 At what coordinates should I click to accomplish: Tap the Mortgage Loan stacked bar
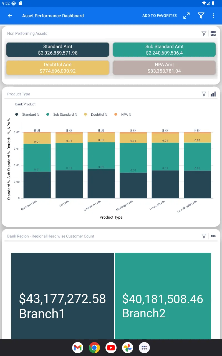[x=133, y=165]
